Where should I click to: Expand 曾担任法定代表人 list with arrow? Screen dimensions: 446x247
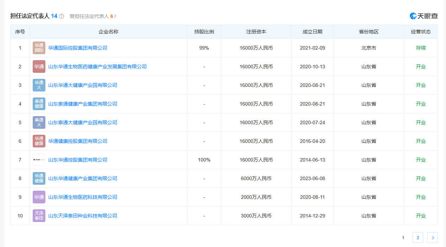[115, 16]
